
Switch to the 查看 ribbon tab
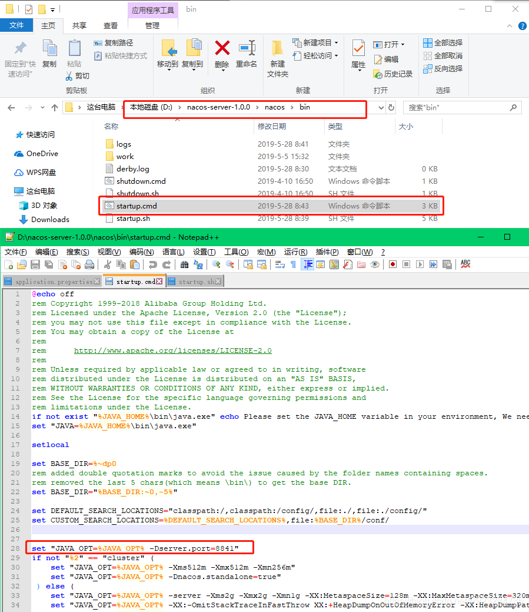110,25
